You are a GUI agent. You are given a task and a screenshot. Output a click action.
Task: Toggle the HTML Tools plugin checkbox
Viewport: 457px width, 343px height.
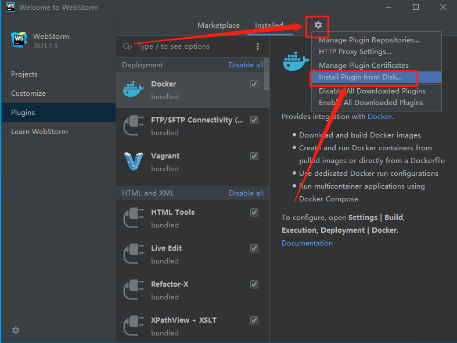click(254, 212)
